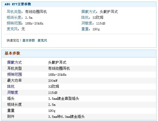Jump to 麦克风 via the 快速定位 link
The image size is (158, 121).
click(x=42, y=41)
